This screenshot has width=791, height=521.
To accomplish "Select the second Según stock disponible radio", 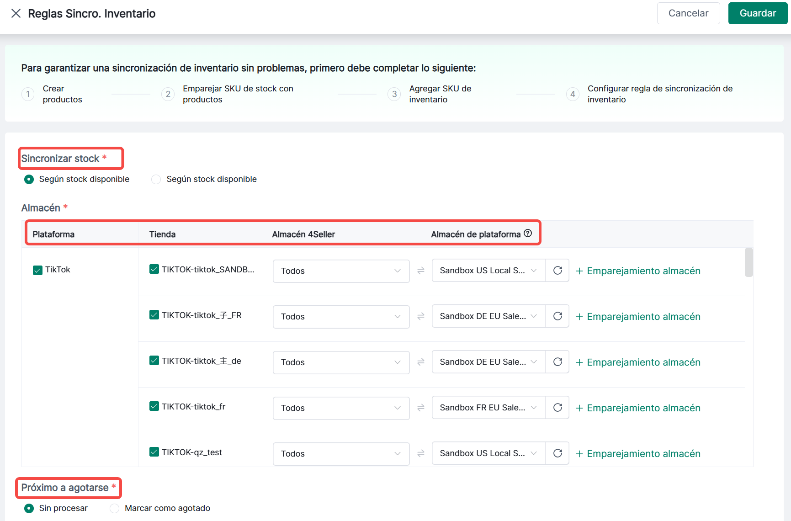I will [156, 179].
